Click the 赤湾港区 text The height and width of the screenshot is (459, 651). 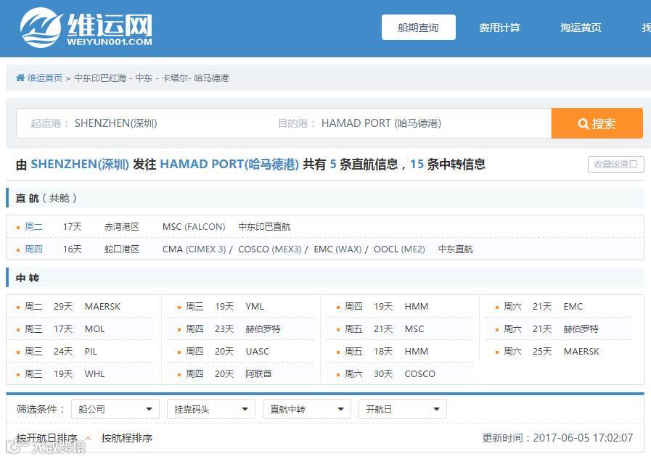click(x=122, y=227)
